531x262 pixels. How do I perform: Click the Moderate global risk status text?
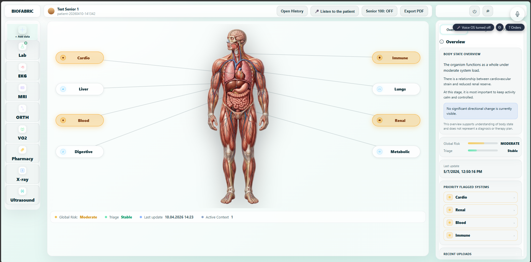point(88,217)
